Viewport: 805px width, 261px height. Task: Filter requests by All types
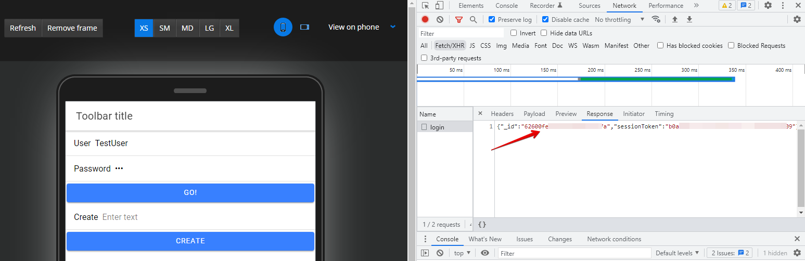pos(424,45)
